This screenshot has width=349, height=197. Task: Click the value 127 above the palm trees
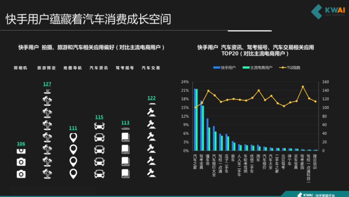pos(47,84)
